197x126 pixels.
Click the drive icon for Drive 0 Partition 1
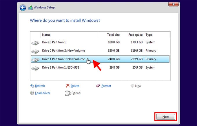tap(35, 43)
